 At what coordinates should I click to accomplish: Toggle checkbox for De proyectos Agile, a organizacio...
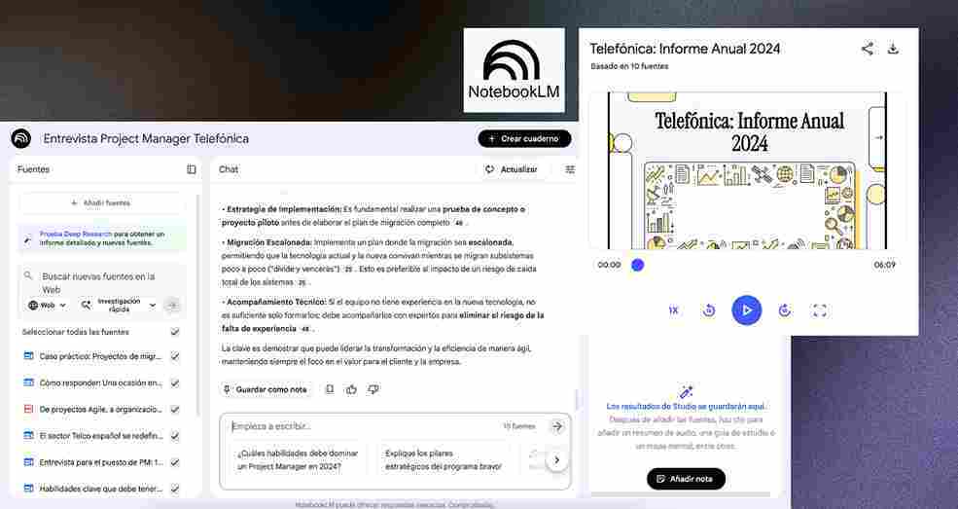click(x=175, y=410)
